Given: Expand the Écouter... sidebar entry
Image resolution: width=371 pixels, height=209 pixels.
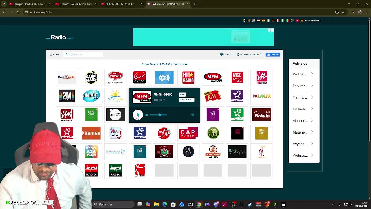Looking at the screenshot, I should [304, 86].
